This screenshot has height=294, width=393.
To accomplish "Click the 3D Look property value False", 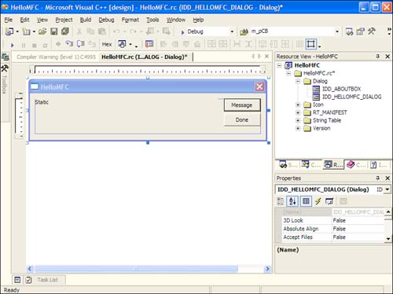I will (358, 220).
